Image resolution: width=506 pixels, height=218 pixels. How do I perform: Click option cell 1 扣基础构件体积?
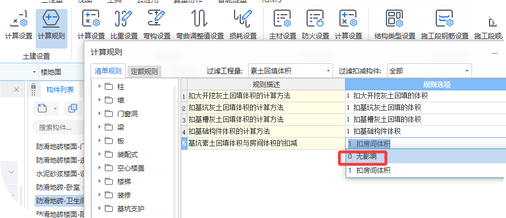[426, 131]
